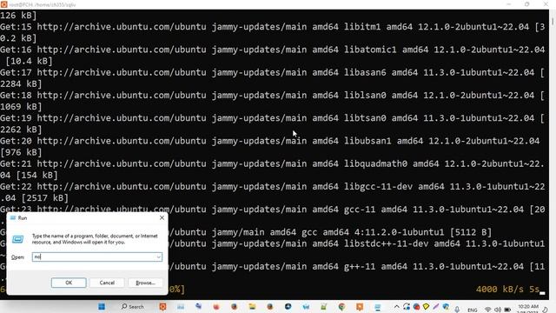The image size is (556, 313).
Task: Click the battery icon in system tray
Action: click(x=507, y=310)
